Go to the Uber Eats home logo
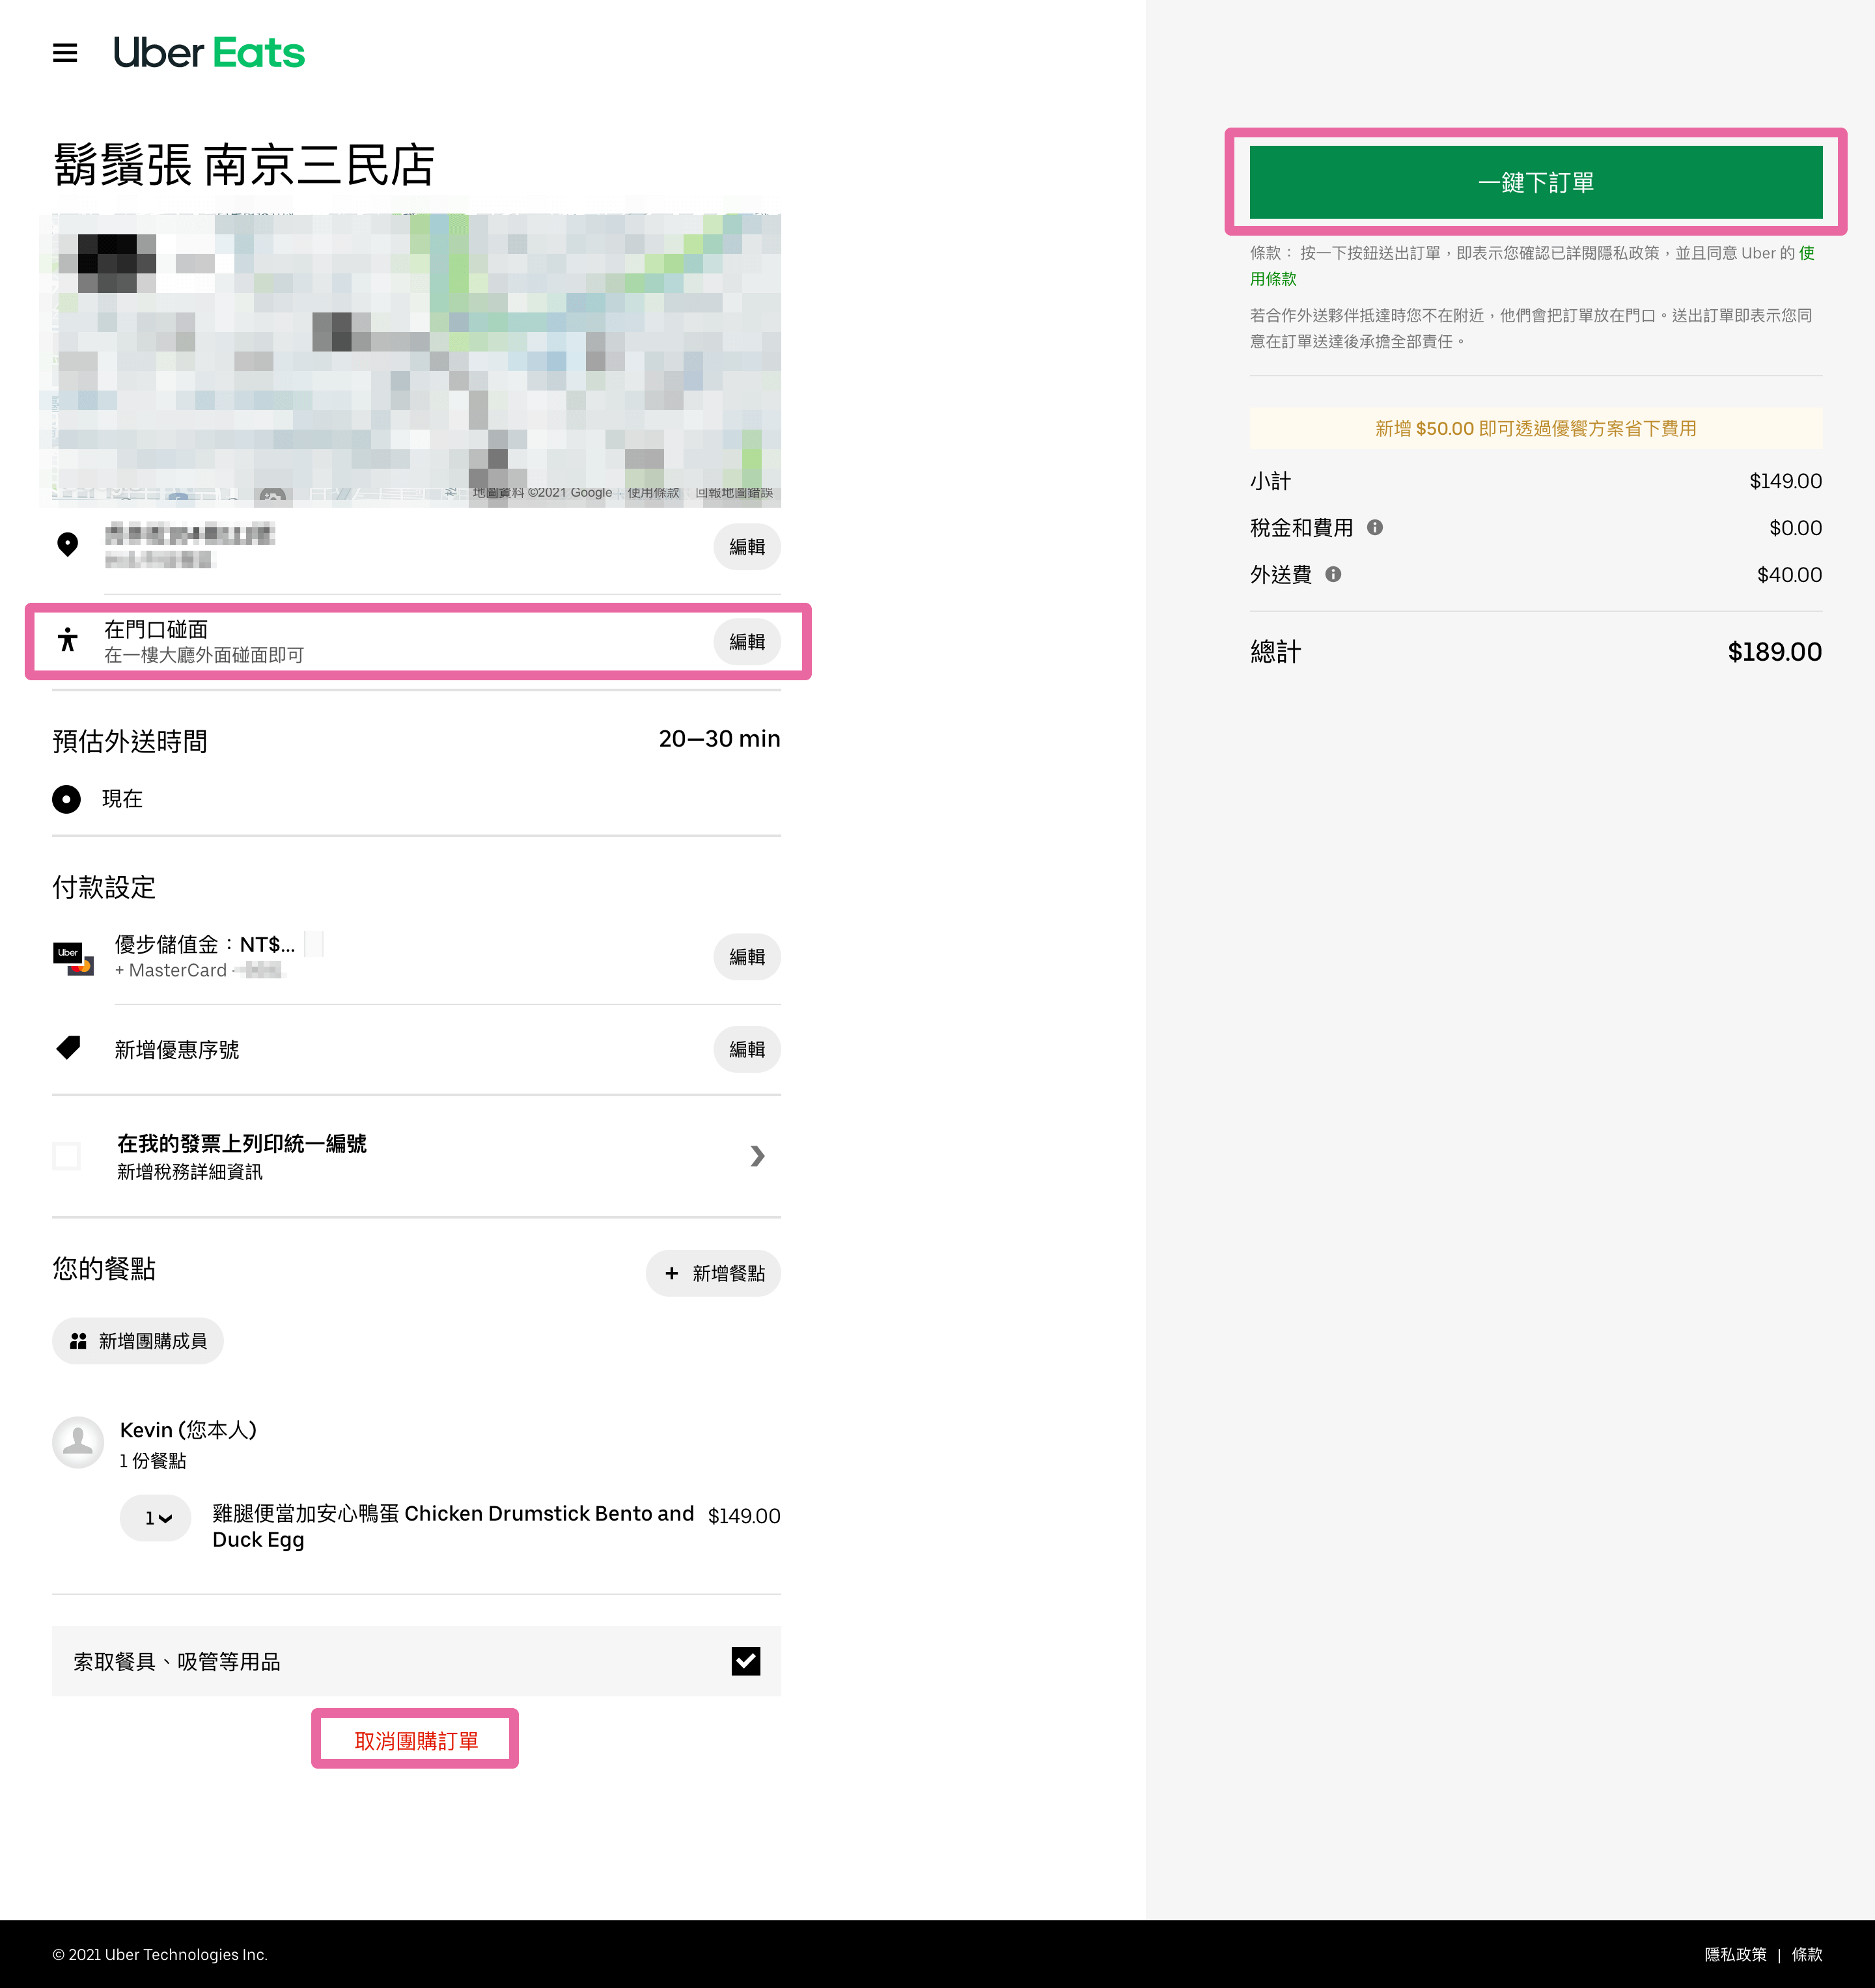This screenshot has width=1875, height=1988. click(208, 53)
